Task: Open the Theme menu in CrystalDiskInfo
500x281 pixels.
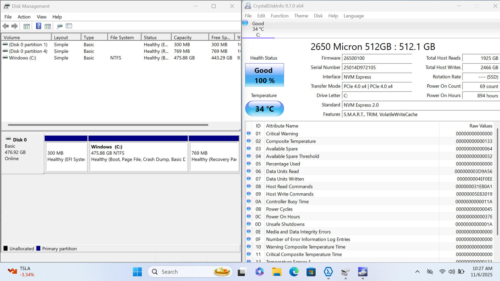Action: click(x=301, y=16)
